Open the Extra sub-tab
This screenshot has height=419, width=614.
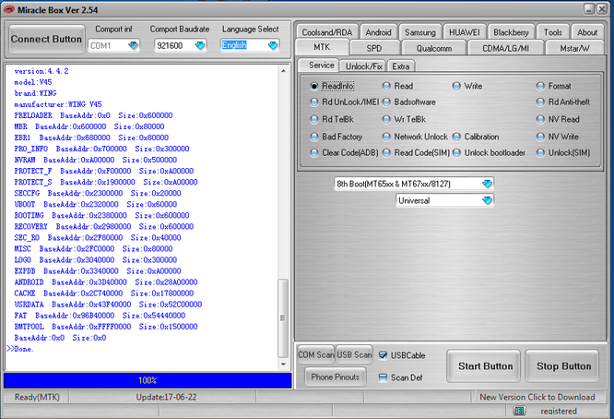pos(401,66)
